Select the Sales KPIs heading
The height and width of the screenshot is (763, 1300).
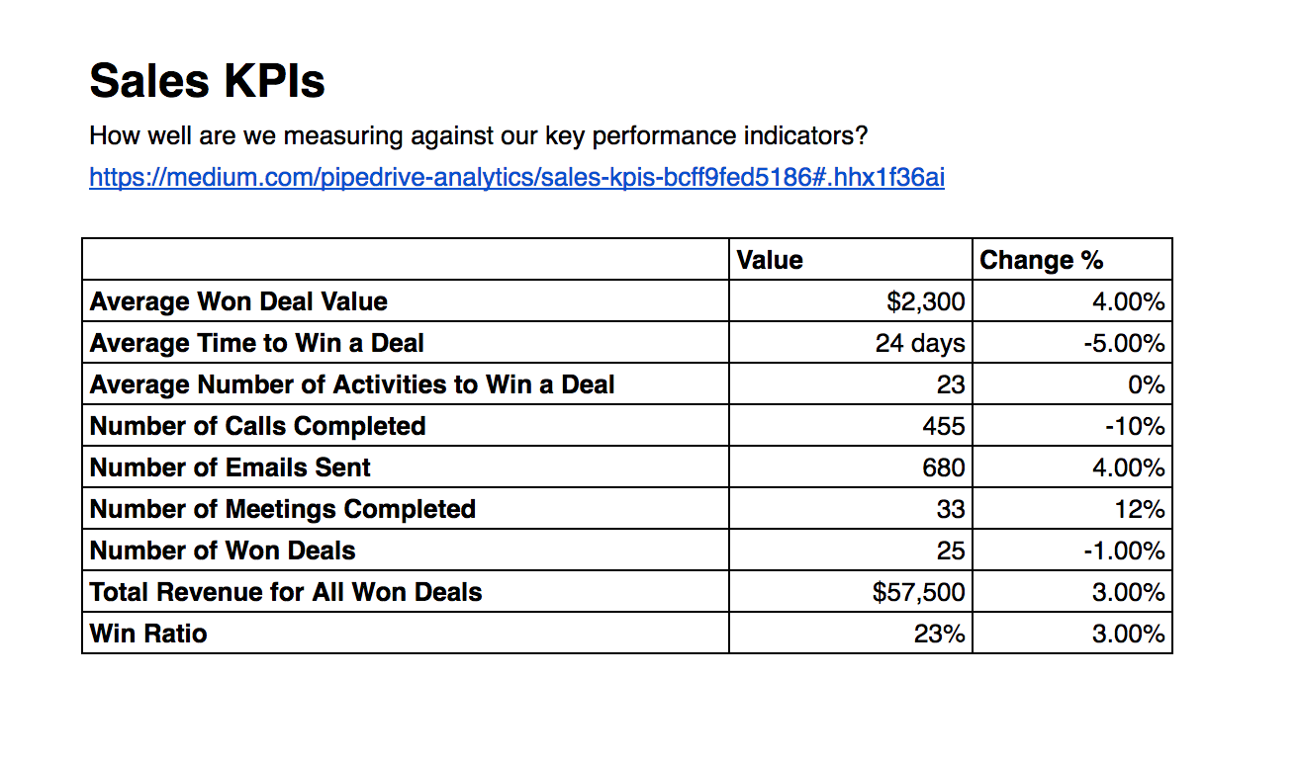pos(207,81)
